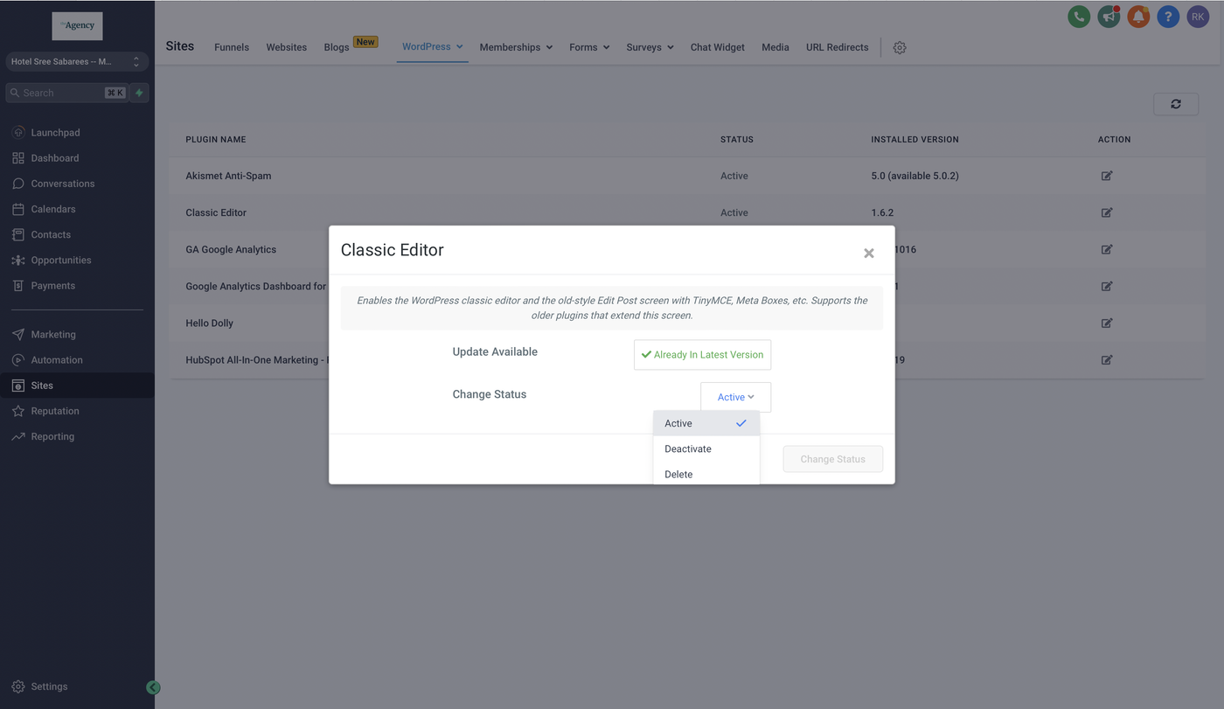The image size is (1224, 709).
Task: Edit the HubSpot All-In-One Marketing plugin
Action: coord(1107,359)
